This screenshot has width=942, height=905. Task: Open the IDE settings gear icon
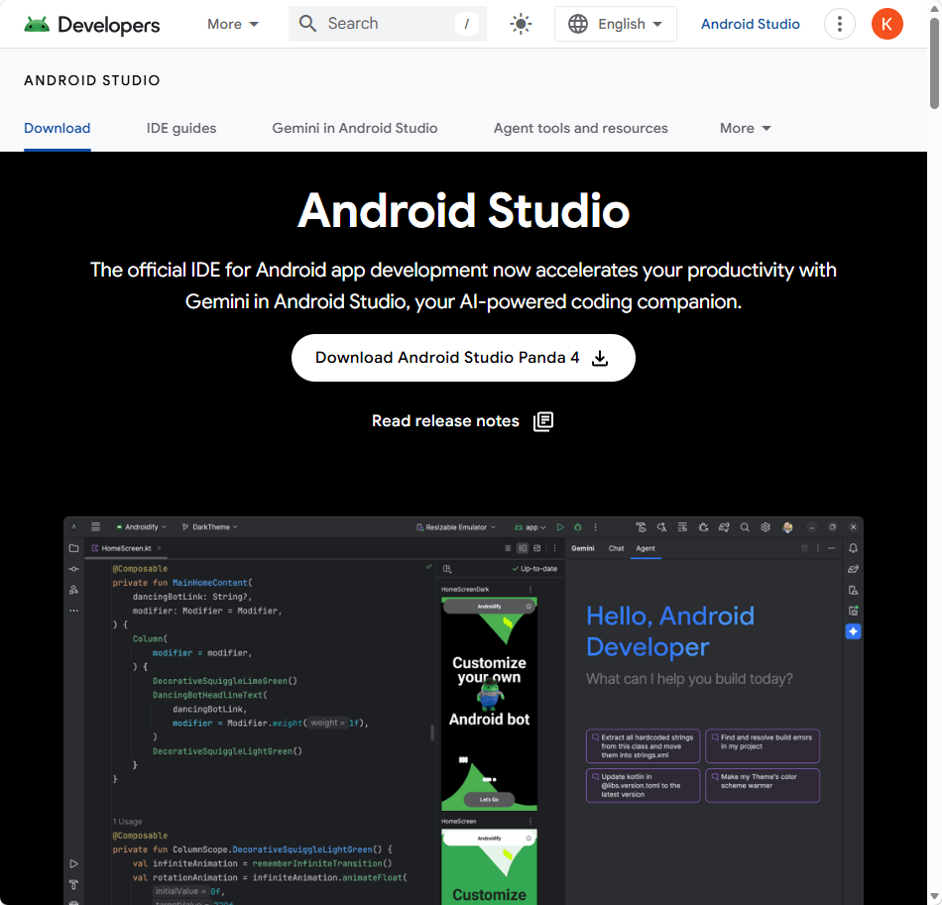coord(765,527)
